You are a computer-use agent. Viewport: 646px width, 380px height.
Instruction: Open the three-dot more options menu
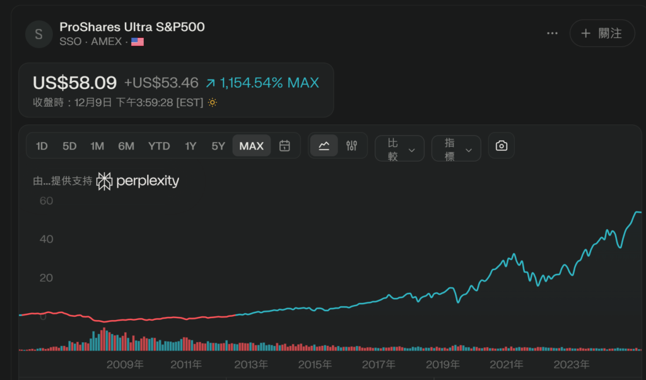tap(553, 33)
